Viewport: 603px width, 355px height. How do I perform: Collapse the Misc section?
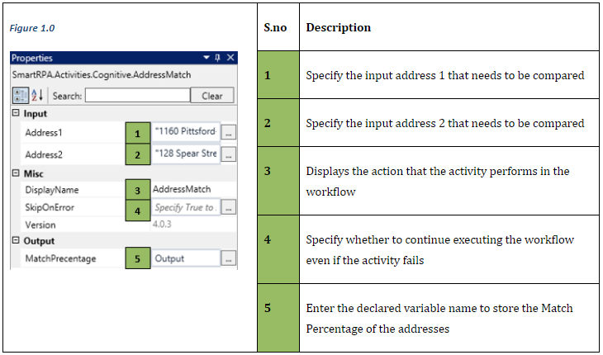click(16, 173)
